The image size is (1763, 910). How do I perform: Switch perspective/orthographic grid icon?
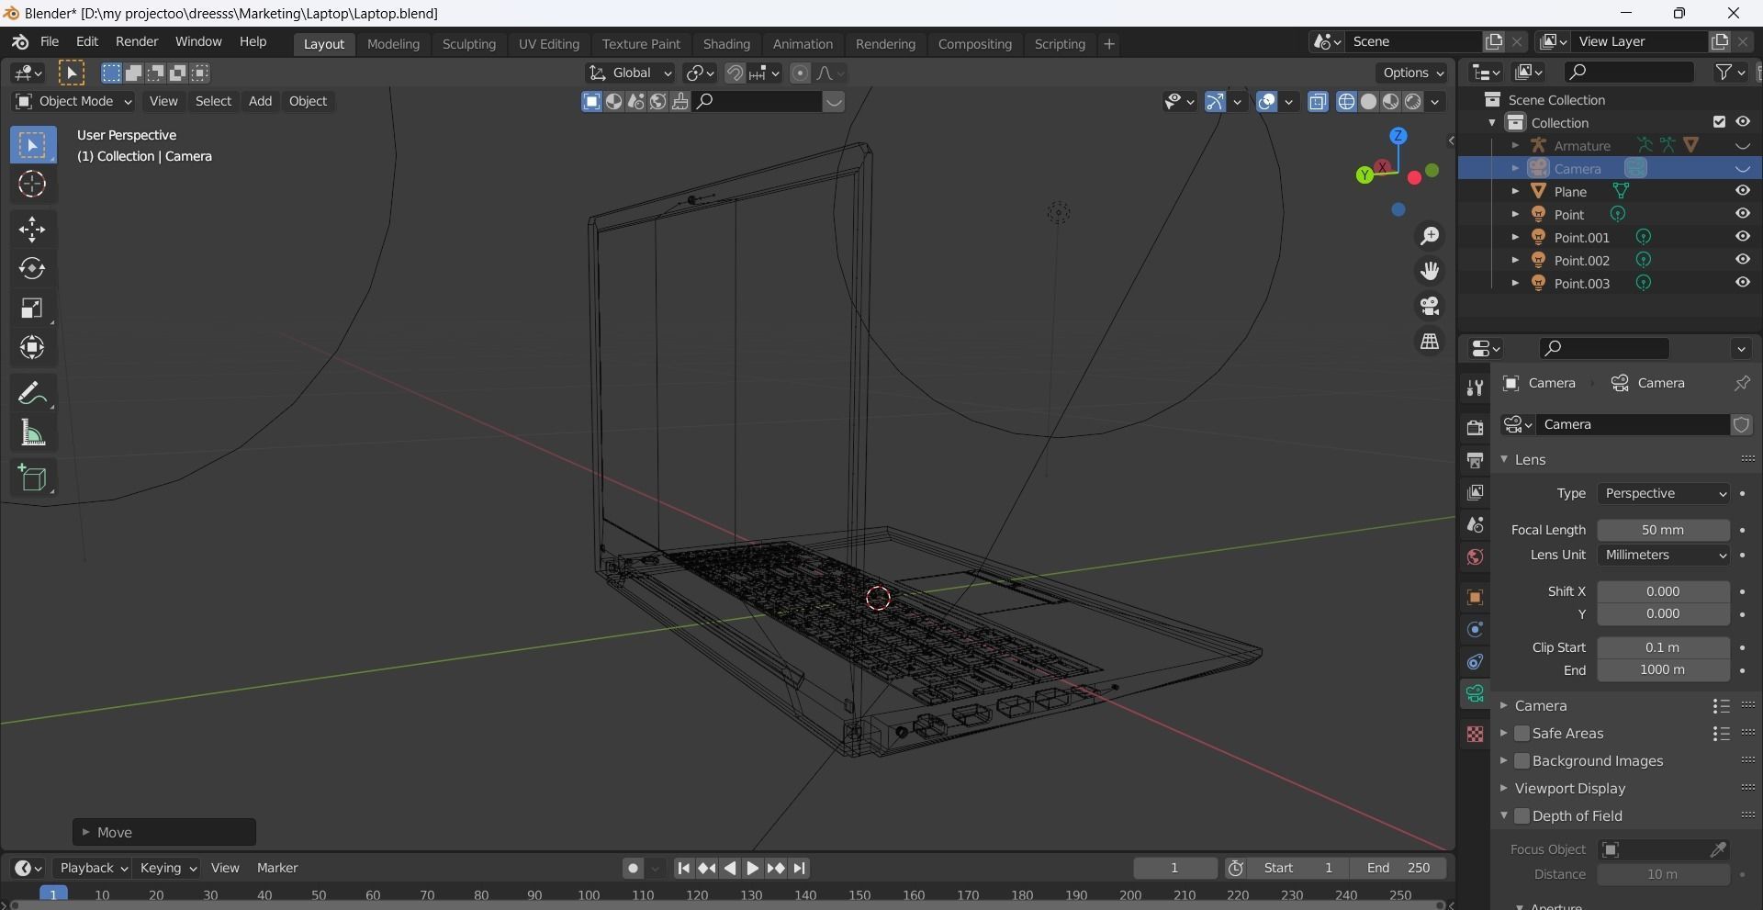point(1430,341)
